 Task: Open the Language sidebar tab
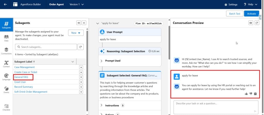(x=6, y=77)
